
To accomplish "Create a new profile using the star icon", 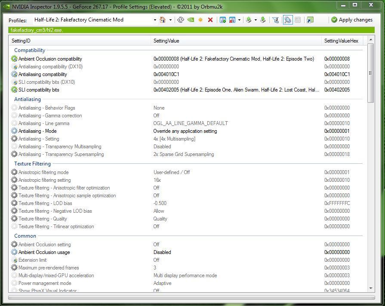I will point(200,20).
